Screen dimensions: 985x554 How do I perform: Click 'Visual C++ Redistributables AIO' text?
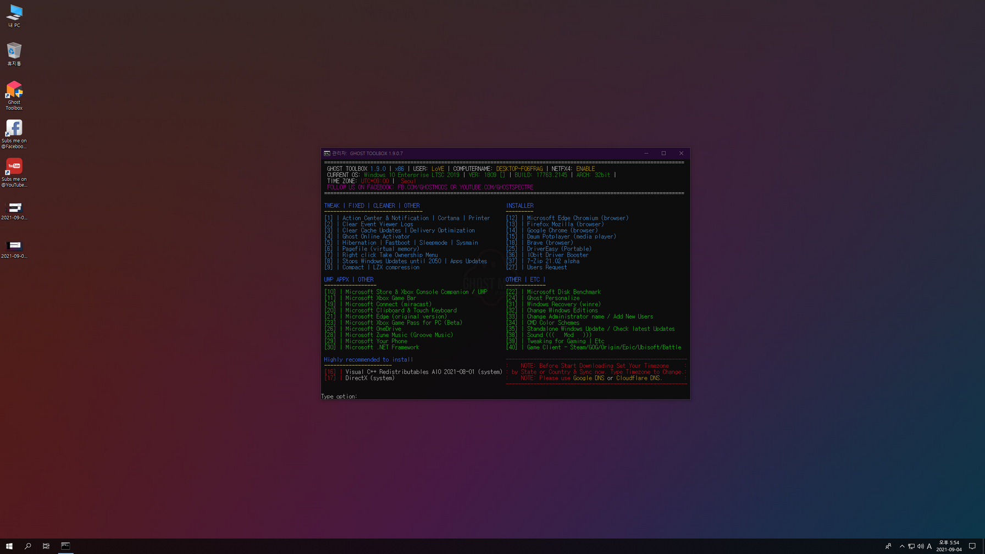[x=393, y=372]
